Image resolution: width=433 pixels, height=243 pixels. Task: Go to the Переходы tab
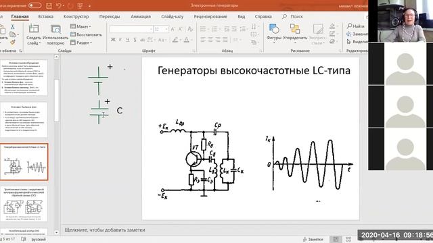click(110, 16)
